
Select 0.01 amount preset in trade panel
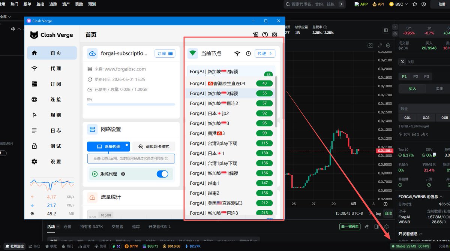click(407, 118)
